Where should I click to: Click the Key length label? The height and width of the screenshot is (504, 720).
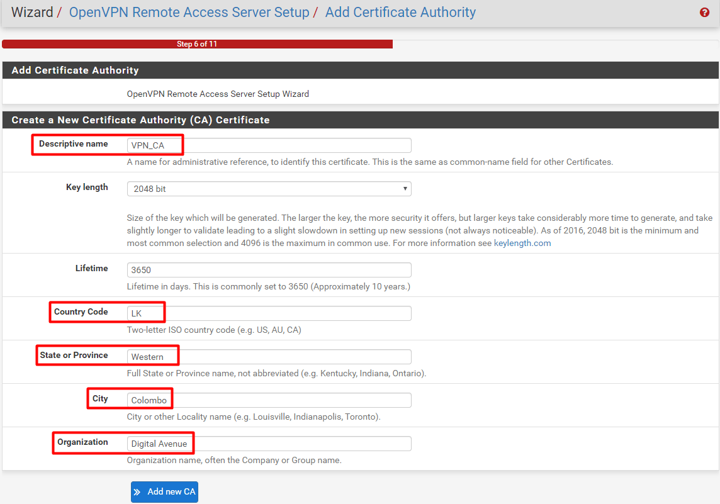click(87, 188)
